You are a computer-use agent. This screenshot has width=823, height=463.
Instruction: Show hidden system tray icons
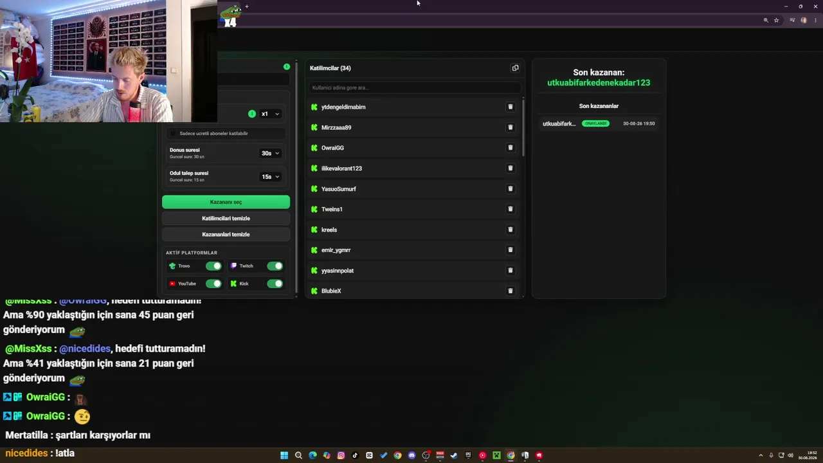[x=761, y=455]
